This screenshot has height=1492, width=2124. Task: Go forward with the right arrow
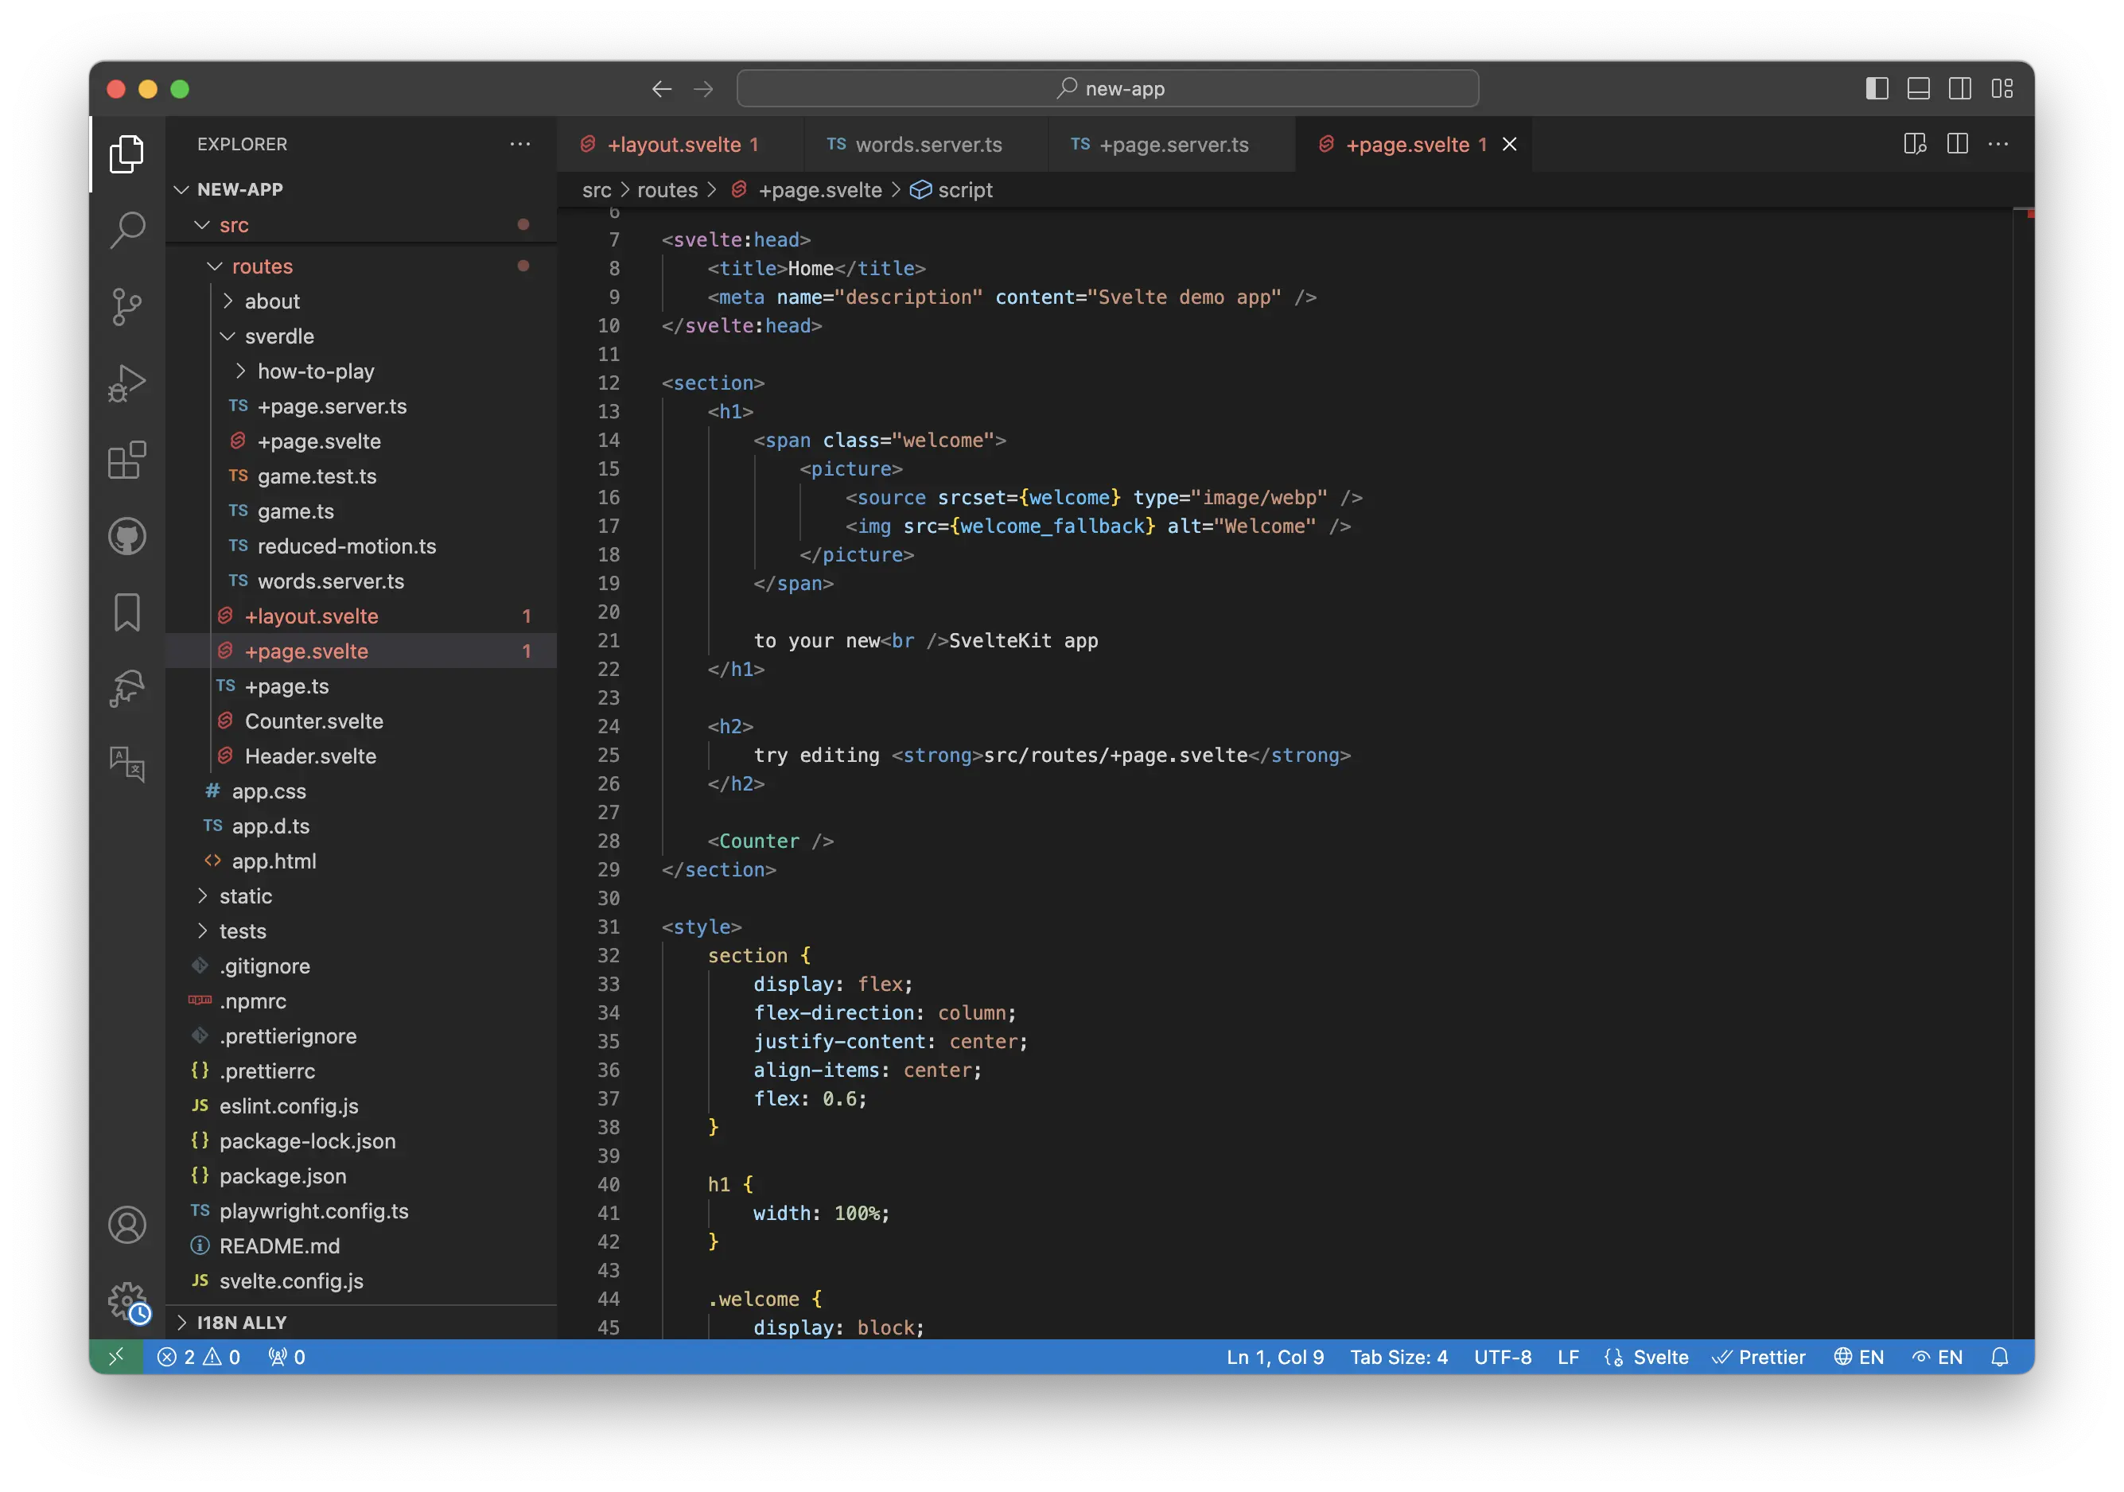coord(704,89)
